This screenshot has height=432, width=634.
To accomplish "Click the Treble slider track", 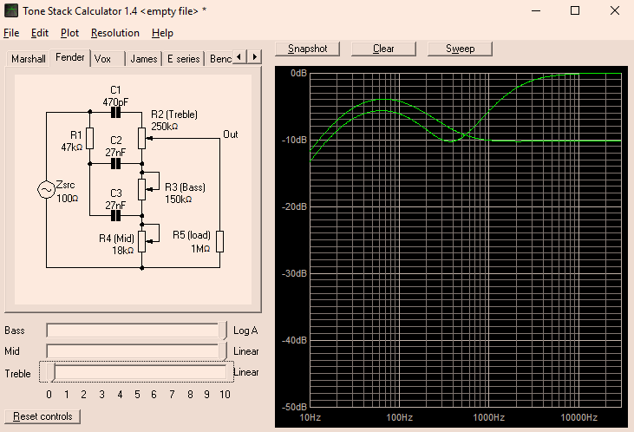I will pos(137,372).
